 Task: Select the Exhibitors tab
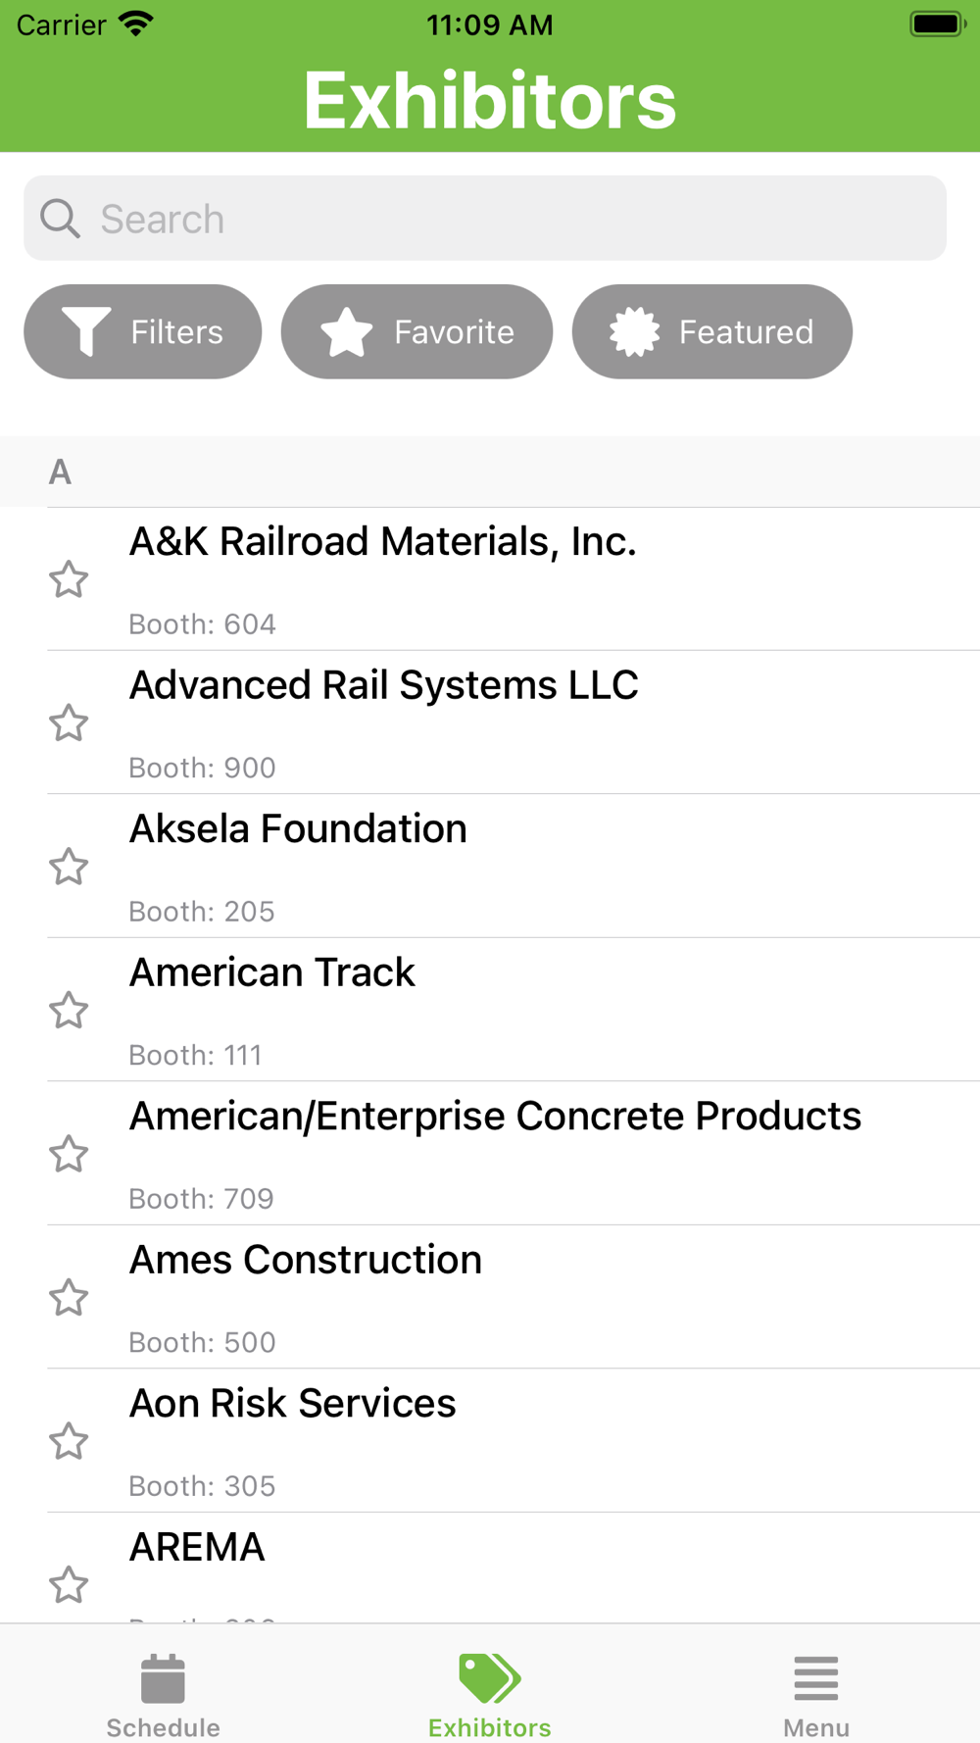click(x=490, y=1695)
